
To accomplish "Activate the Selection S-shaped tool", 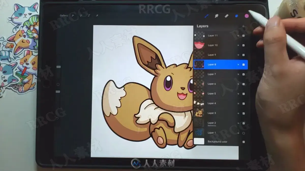I will pos(89,16).
